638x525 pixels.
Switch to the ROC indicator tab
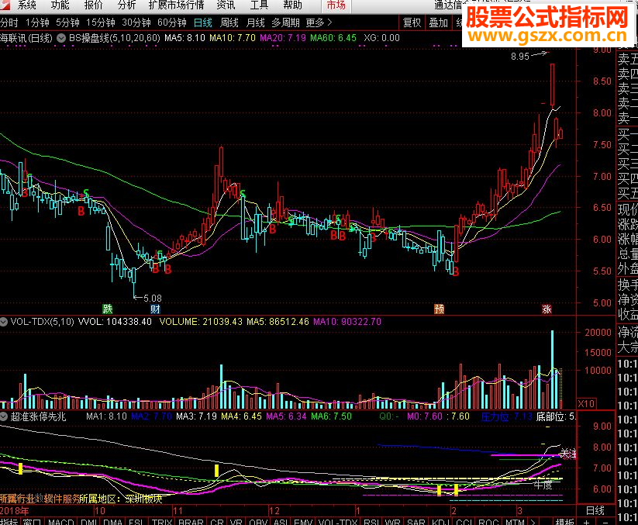[x=488, y=522]
